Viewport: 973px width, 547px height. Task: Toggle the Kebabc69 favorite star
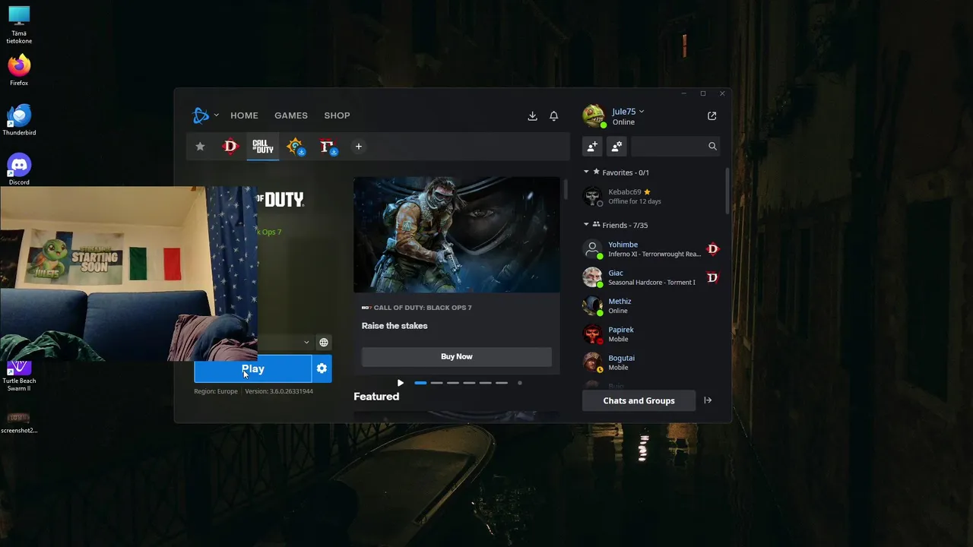click(x=647, y=192)
